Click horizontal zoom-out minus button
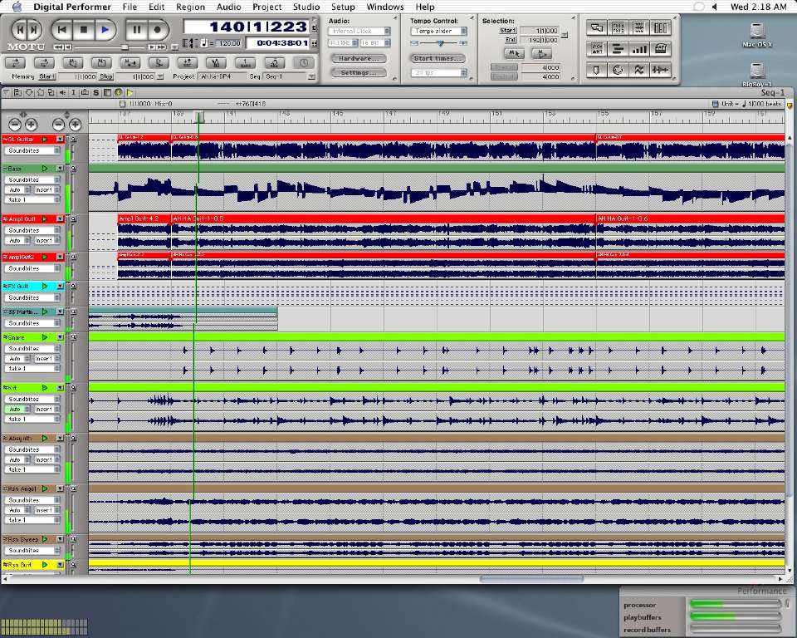This screenshot has height=638, width=797. click(x=15, y=124)
